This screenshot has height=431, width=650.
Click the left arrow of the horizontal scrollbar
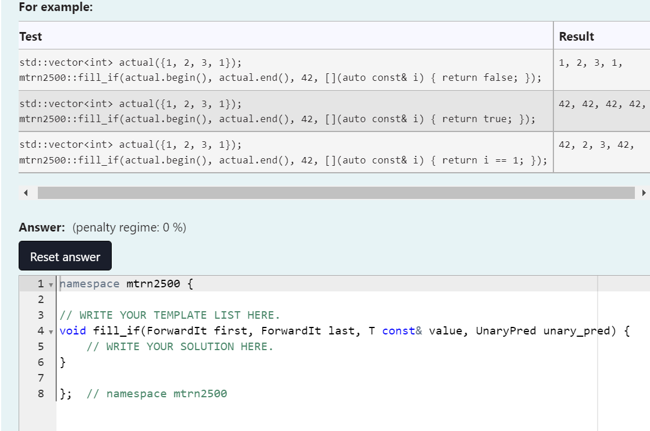click(24, 193)
